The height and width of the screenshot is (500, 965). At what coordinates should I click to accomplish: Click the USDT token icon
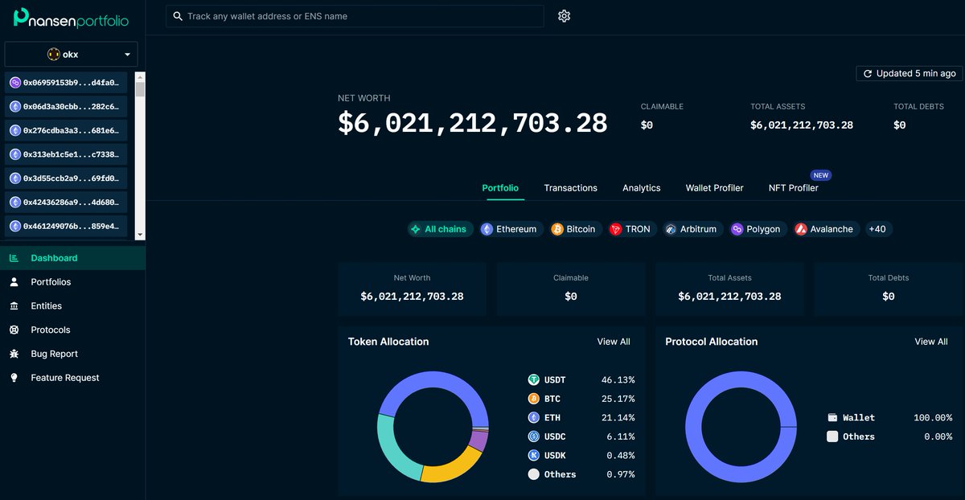(533, 380)
